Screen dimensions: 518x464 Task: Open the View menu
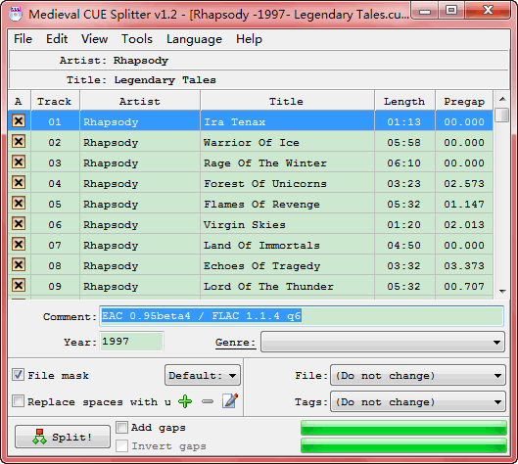point(94,39)
